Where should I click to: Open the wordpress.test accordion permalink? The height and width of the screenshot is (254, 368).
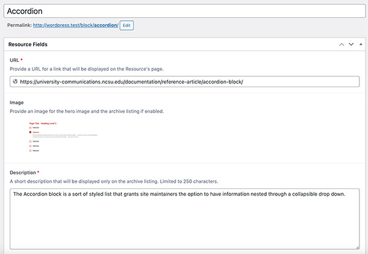(x=75, y=25)
